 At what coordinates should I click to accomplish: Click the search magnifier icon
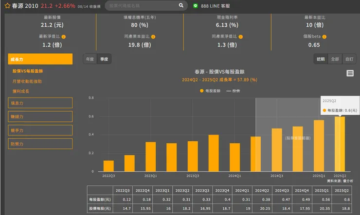coord(181,5)
